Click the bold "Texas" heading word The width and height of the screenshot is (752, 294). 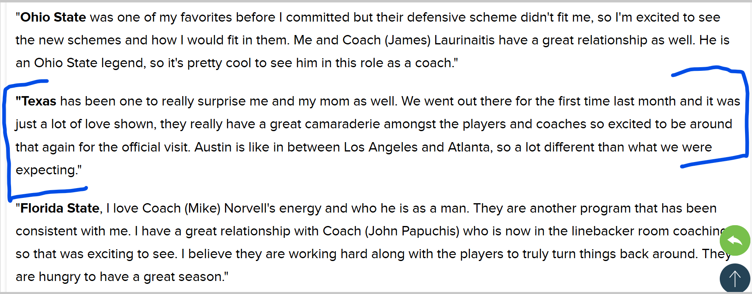point(38,101)
